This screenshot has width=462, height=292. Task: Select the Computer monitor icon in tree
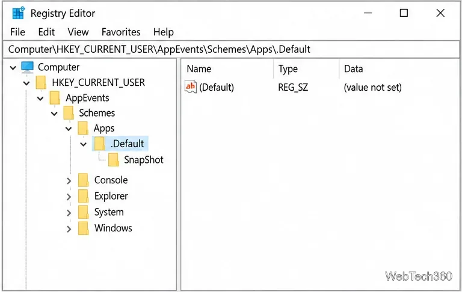pos(28,67)
